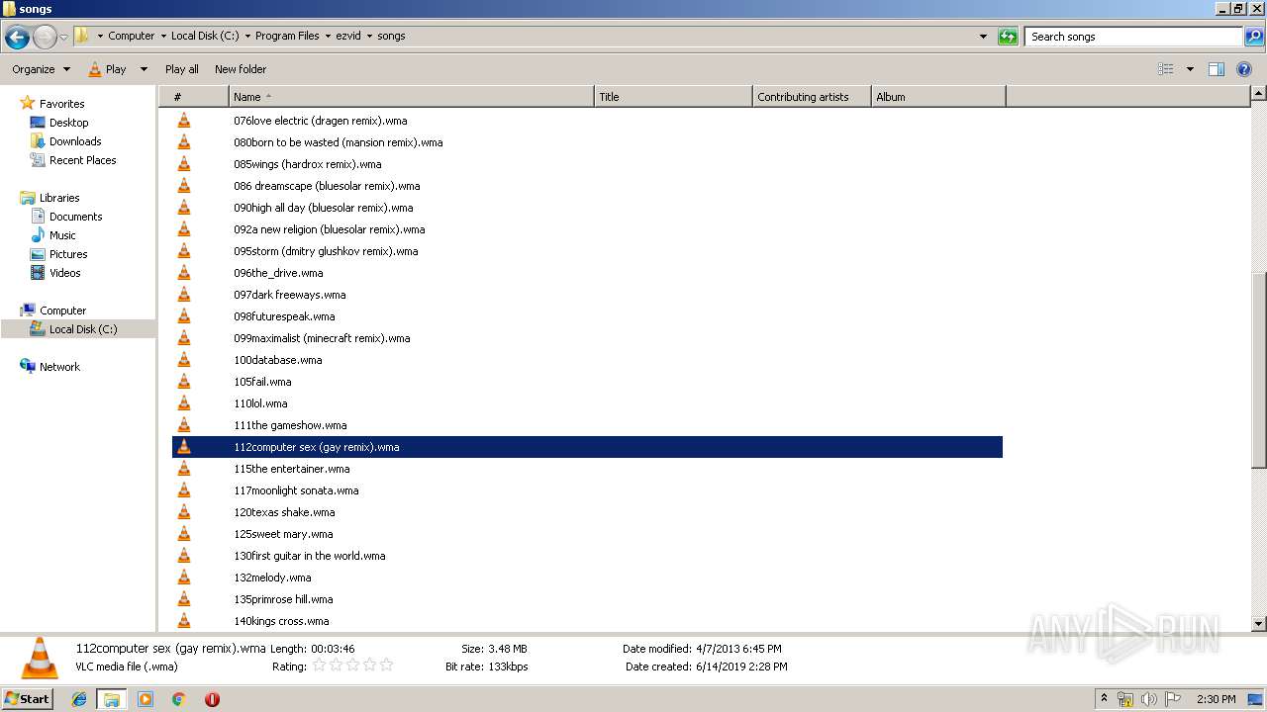Image resolution: width=1267 pixels, height=712 pixels.
Task: Click the Play all button
Action: (182, 69)
